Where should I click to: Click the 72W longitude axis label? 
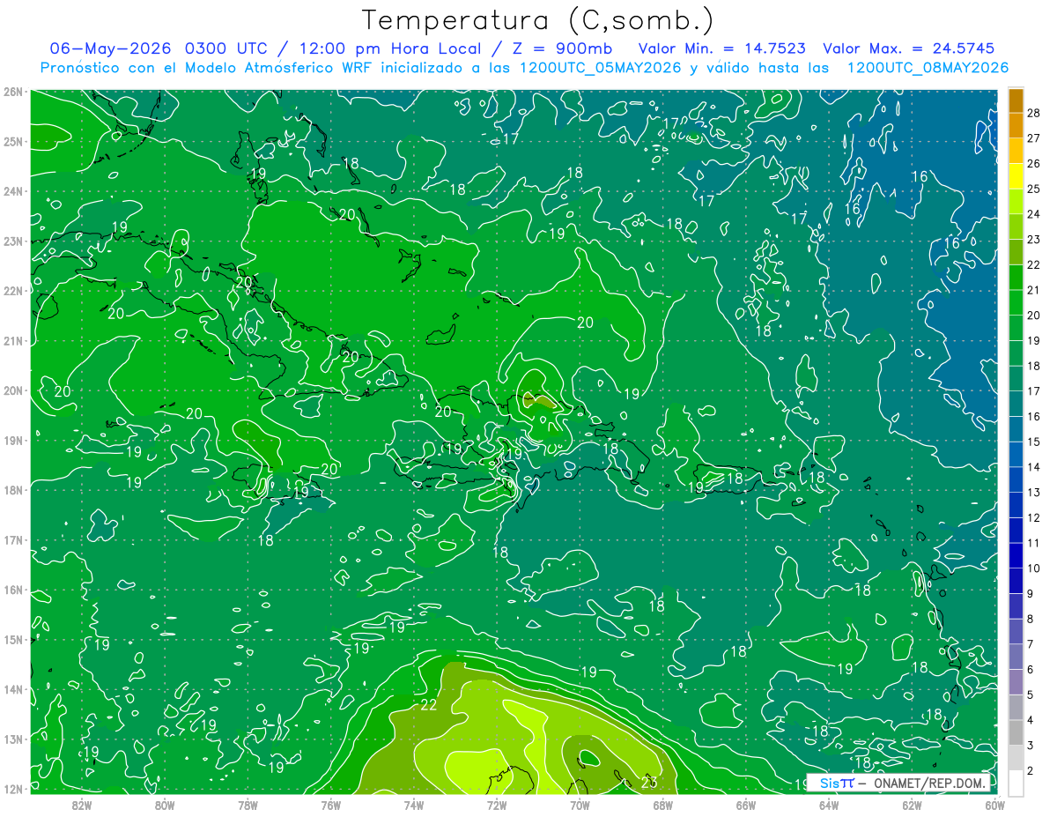pos(497,805)
